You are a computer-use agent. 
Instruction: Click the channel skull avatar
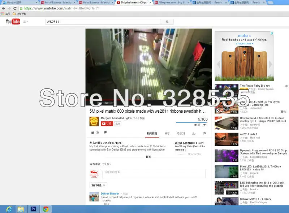click(x=94, y=121)
